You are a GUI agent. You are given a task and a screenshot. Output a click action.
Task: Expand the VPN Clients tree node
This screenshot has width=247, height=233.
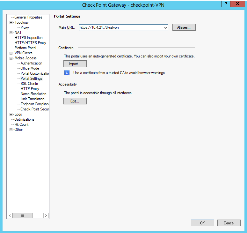11,53
